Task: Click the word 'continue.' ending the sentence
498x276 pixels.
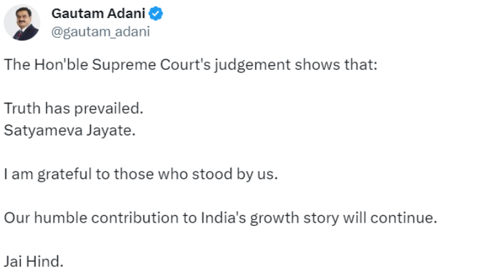Action: [x=403, y=218]
